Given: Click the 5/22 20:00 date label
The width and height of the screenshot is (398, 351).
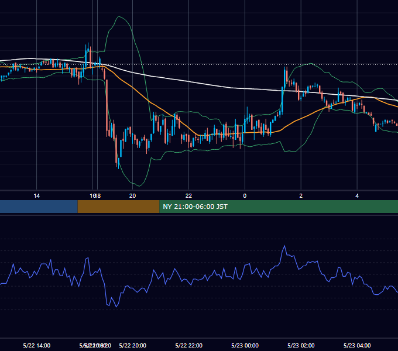Looking at the screenshot, I should tap(132, 345).
